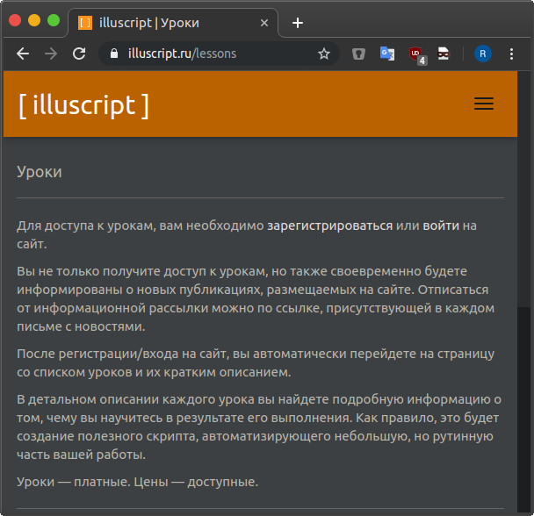The height and width of the screenshot is (516, 534).
Task: Follow the войти link
Action: (x=441, y=226)
